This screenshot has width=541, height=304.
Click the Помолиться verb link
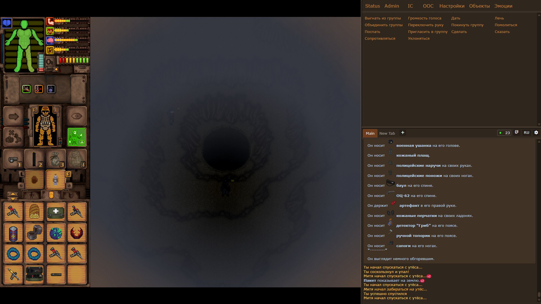505,25
